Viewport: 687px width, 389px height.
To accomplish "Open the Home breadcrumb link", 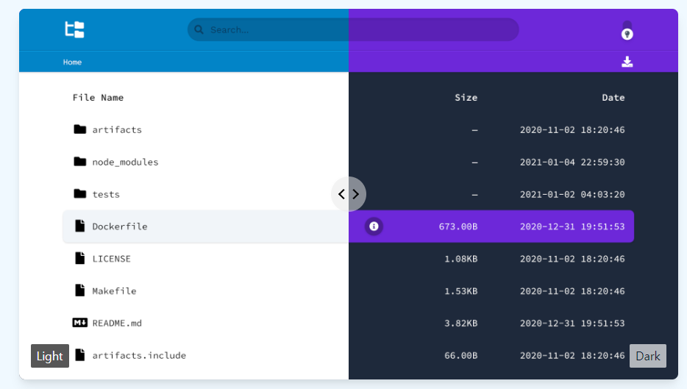I will (x=72, y=63).
